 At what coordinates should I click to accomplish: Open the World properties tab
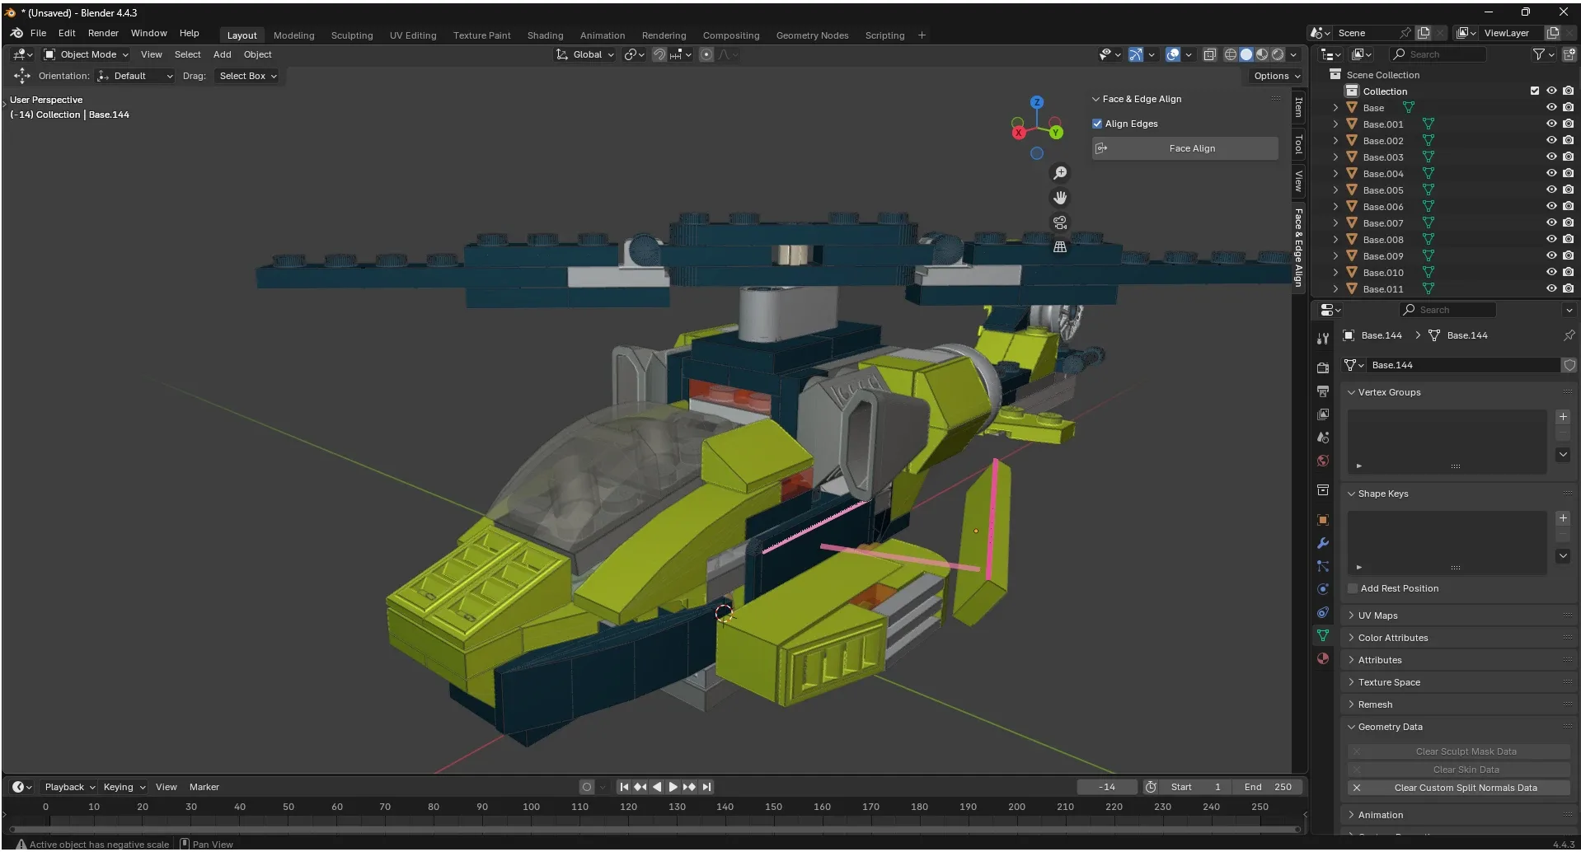1323,461
